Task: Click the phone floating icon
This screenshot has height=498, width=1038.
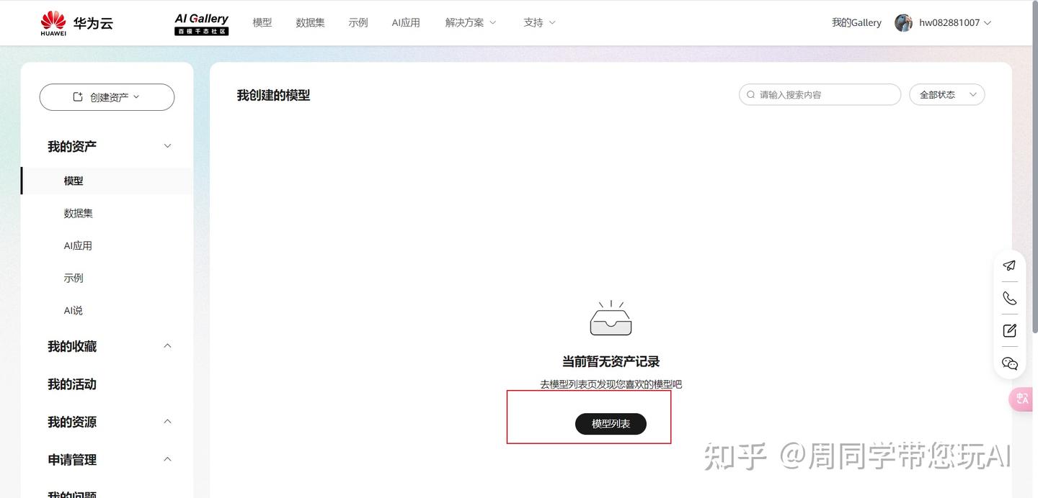Action: click(x=1010, y=298)
